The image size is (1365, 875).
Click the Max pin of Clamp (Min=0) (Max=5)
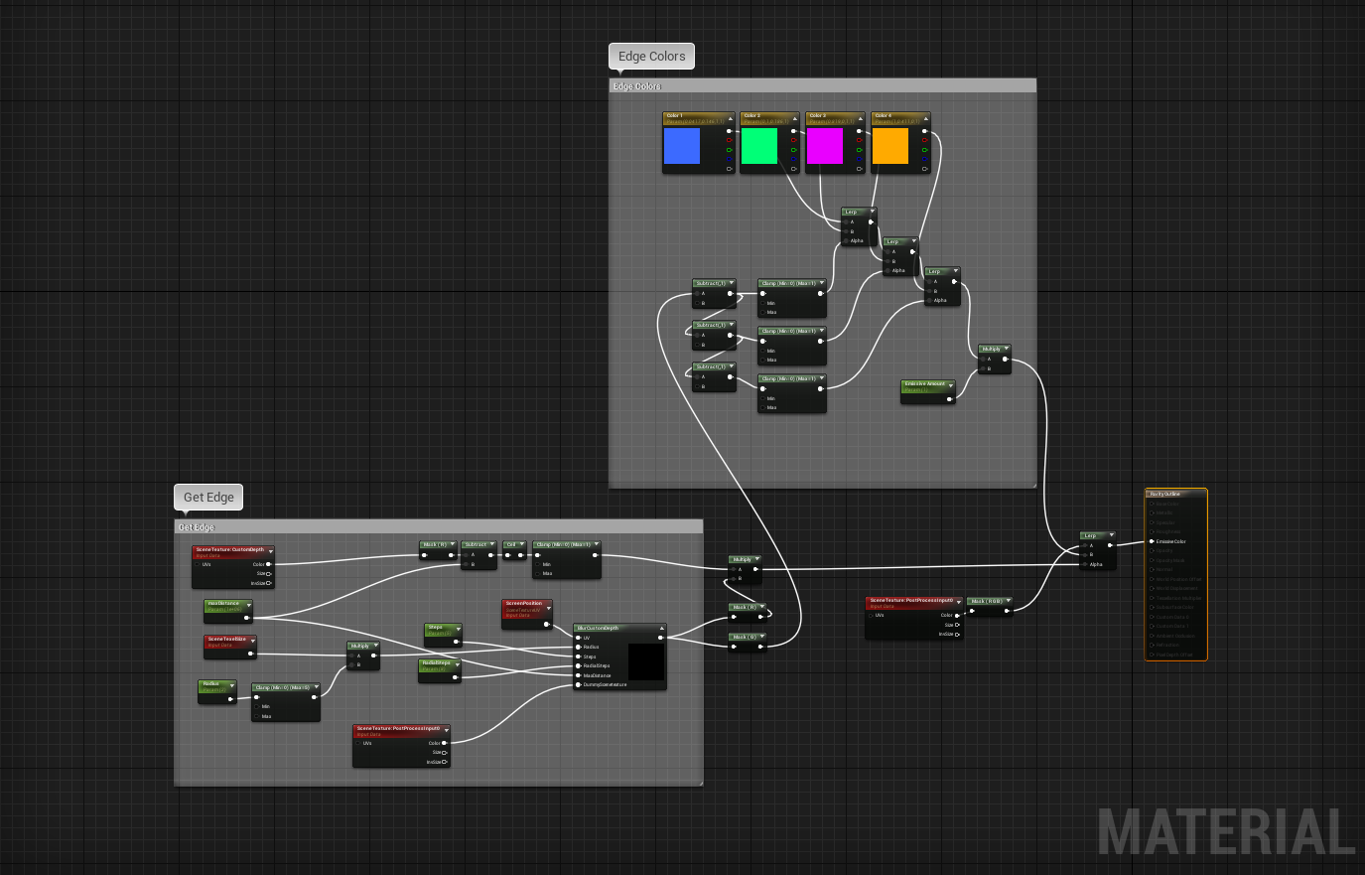click(x=256, y=716)
